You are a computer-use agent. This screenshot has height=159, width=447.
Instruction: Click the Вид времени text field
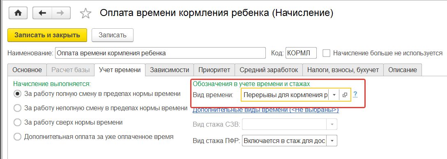[285, 95]
